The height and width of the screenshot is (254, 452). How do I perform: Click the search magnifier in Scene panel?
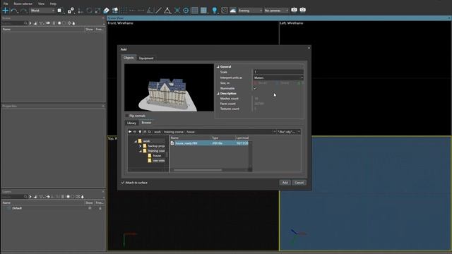(x=25, y=23)
